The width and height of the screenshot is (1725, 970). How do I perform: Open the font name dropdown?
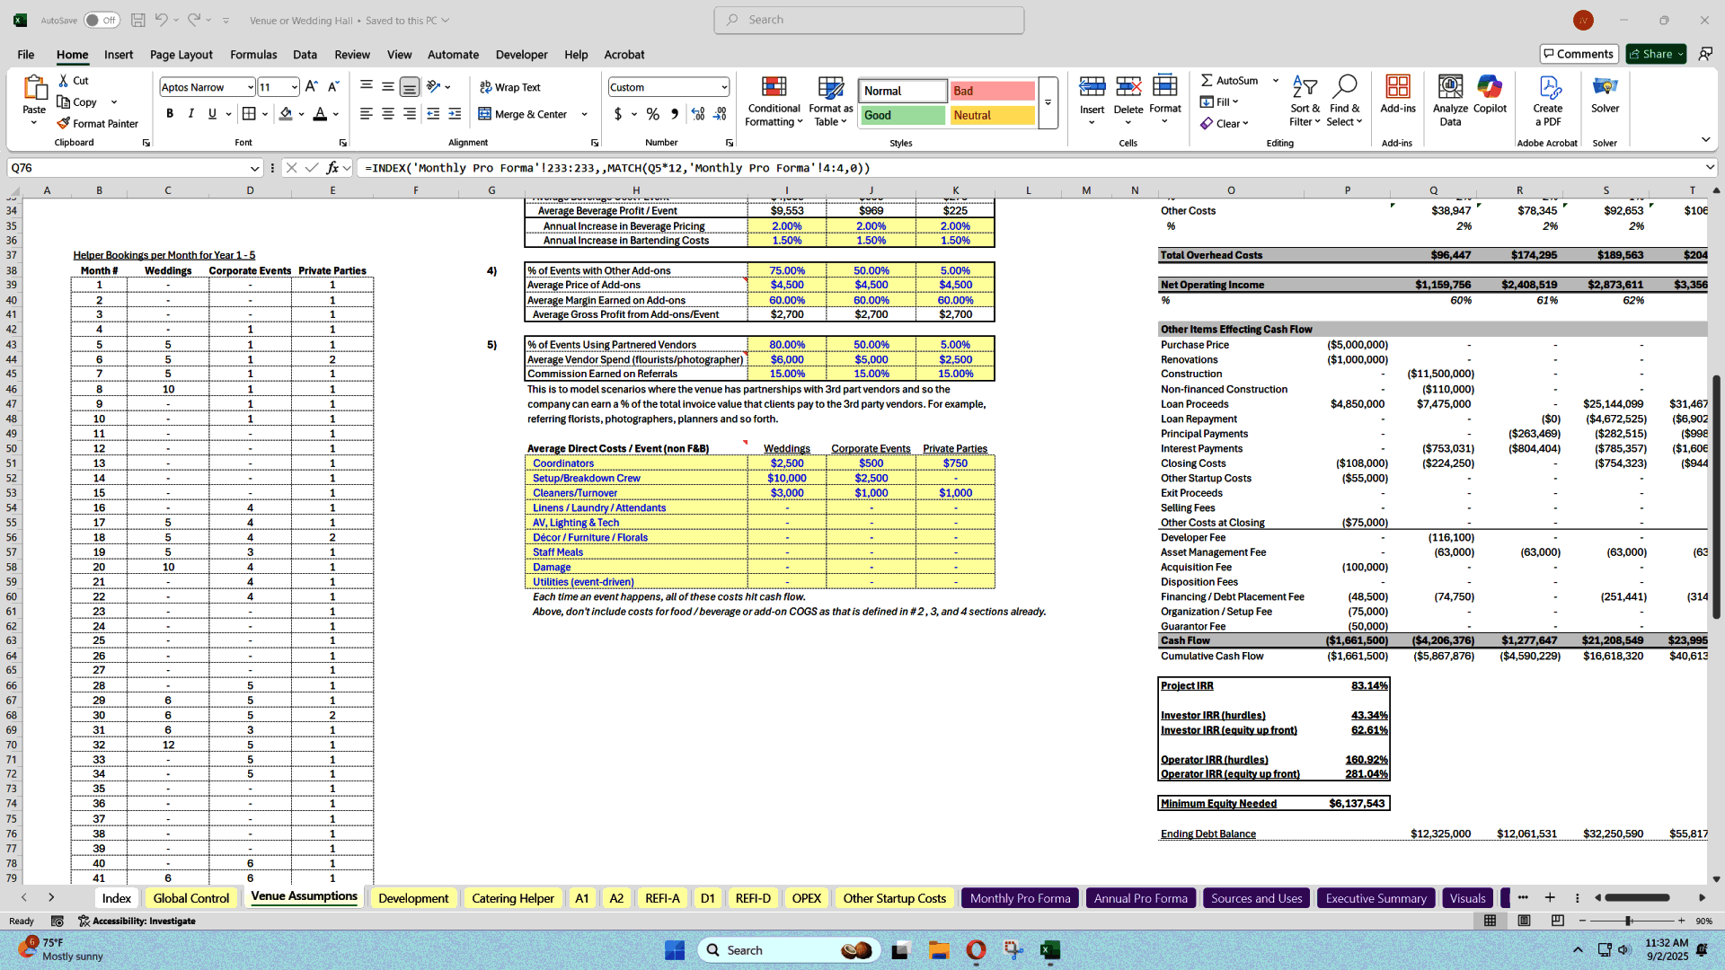click(250, 87)
